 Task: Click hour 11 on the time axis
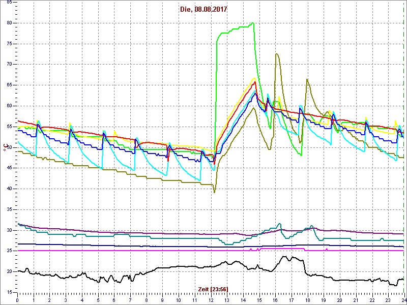point(195,300)
